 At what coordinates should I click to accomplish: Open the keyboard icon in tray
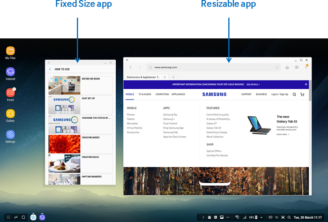click(x=270, y=217)
